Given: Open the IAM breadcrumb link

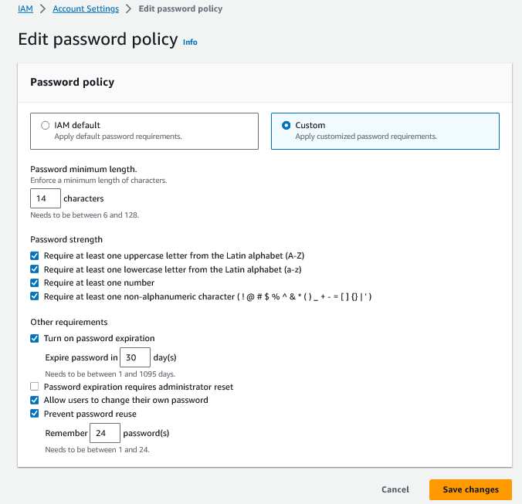Looking at the screenshot, I should [25, 9].
